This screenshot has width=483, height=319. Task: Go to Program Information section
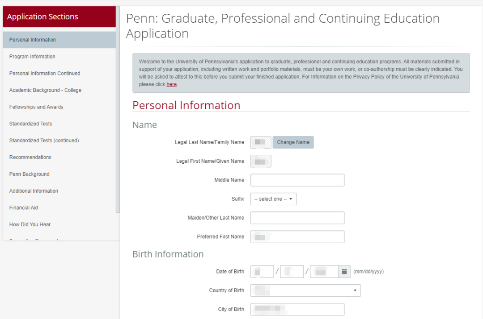pos(32,57)
